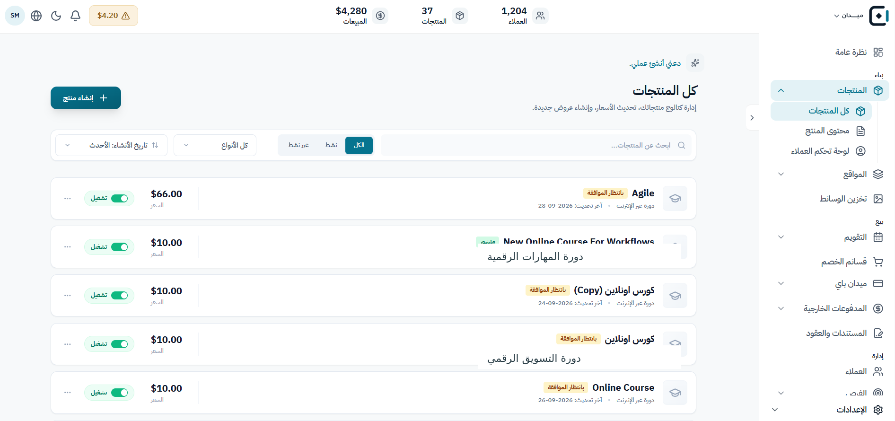This screenshot has width=895, height=421.
Task: Toggle New Online Course For Workflows switch
Action: point(120,247)
